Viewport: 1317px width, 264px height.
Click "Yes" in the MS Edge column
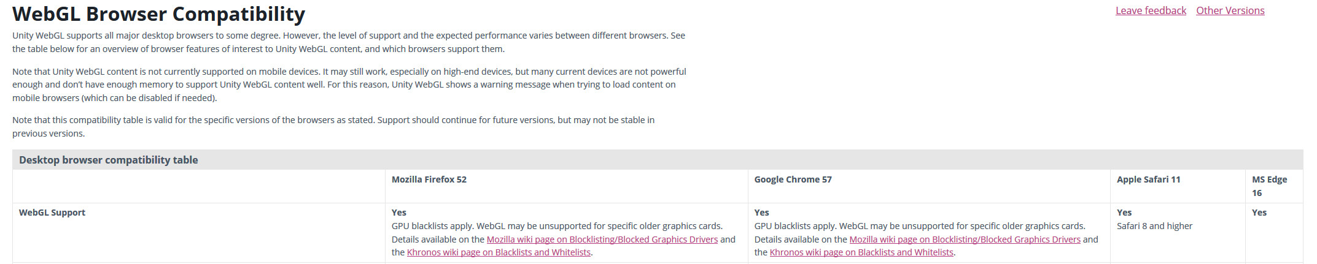pyautogui.click(x=1259, y=213)
